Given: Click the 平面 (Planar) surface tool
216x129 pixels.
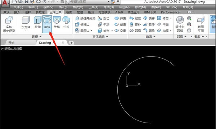Looking at the screenshot, I should pyautogui.click(x=163, y=24).
